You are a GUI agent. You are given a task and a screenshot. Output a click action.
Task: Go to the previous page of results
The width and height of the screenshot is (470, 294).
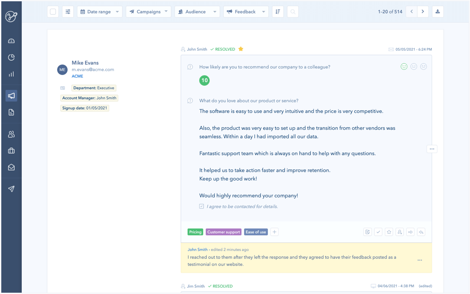[411, 12]
